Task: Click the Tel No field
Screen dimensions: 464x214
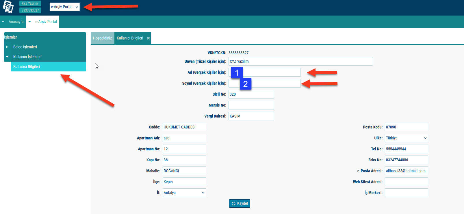Action: [x=406, y=149]
